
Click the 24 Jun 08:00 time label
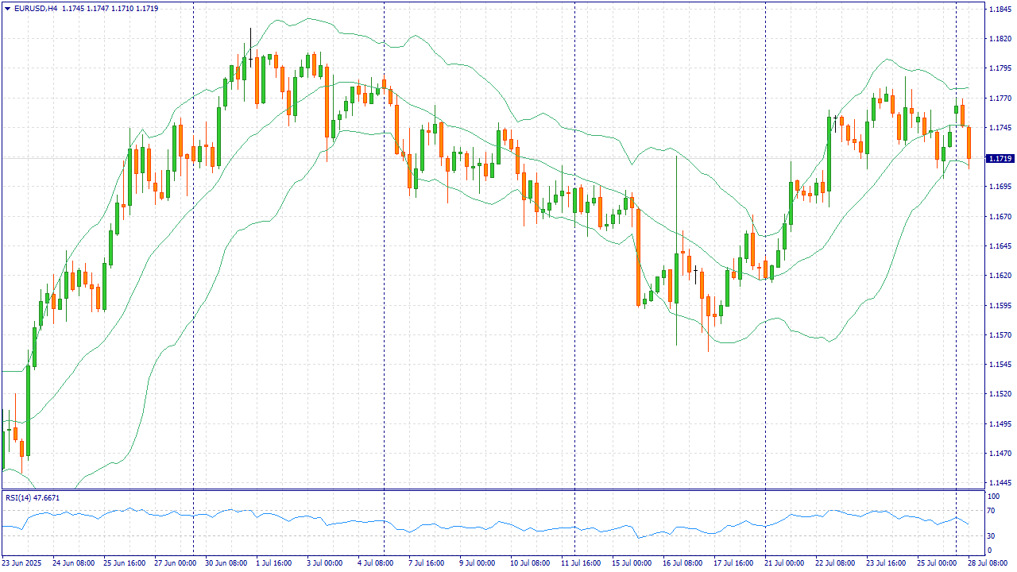tap(73, 562)
